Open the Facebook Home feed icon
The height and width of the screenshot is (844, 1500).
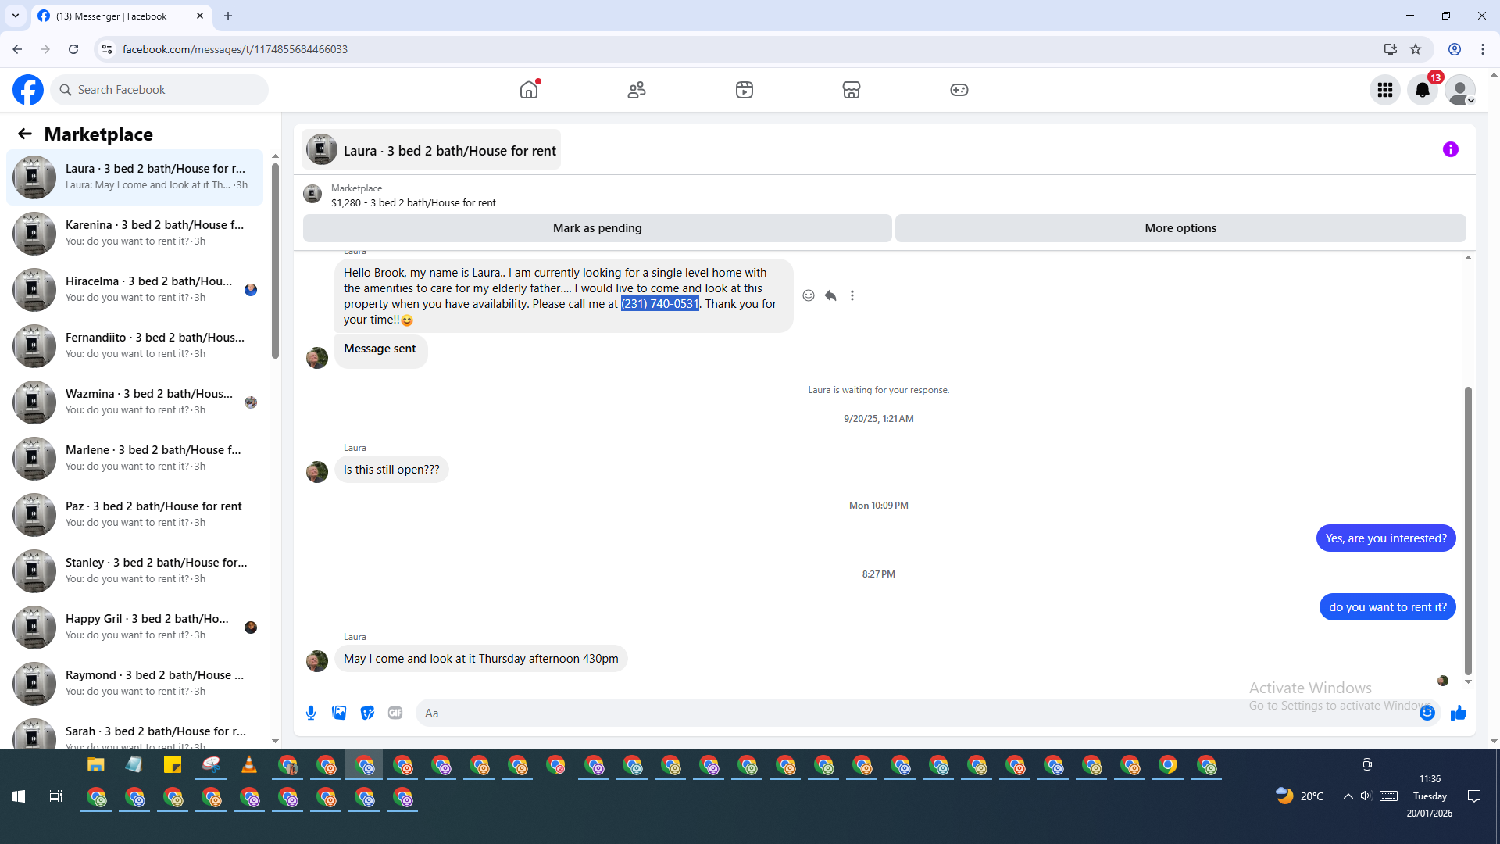coord(529,90)
